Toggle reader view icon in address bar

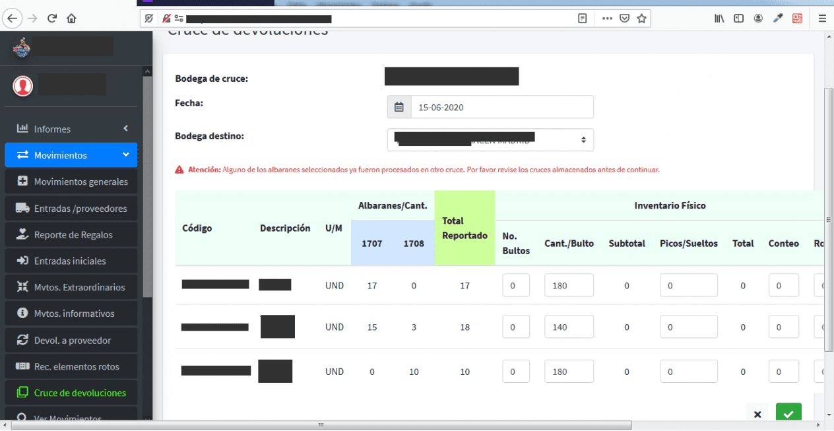(x=582, y=18)
